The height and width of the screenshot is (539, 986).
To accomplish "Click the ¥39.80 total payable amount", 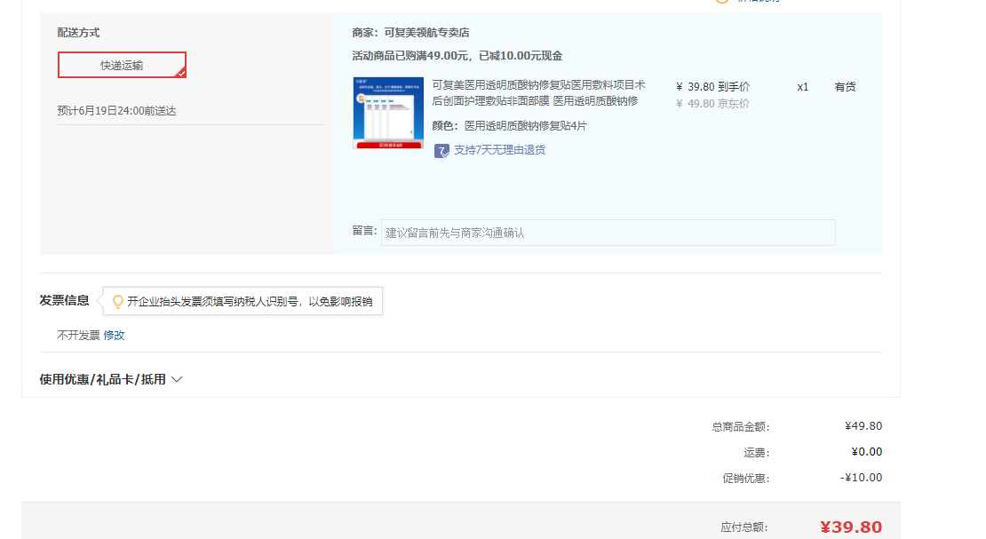I will 850,527.
